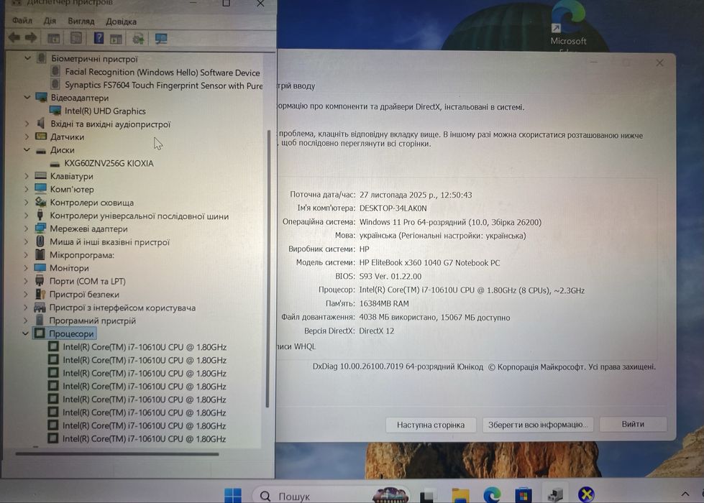The height and width of the screenshot is (503, 704).
Task: Click the Вийти button in DxDiag
Action: tap(633, 424)
